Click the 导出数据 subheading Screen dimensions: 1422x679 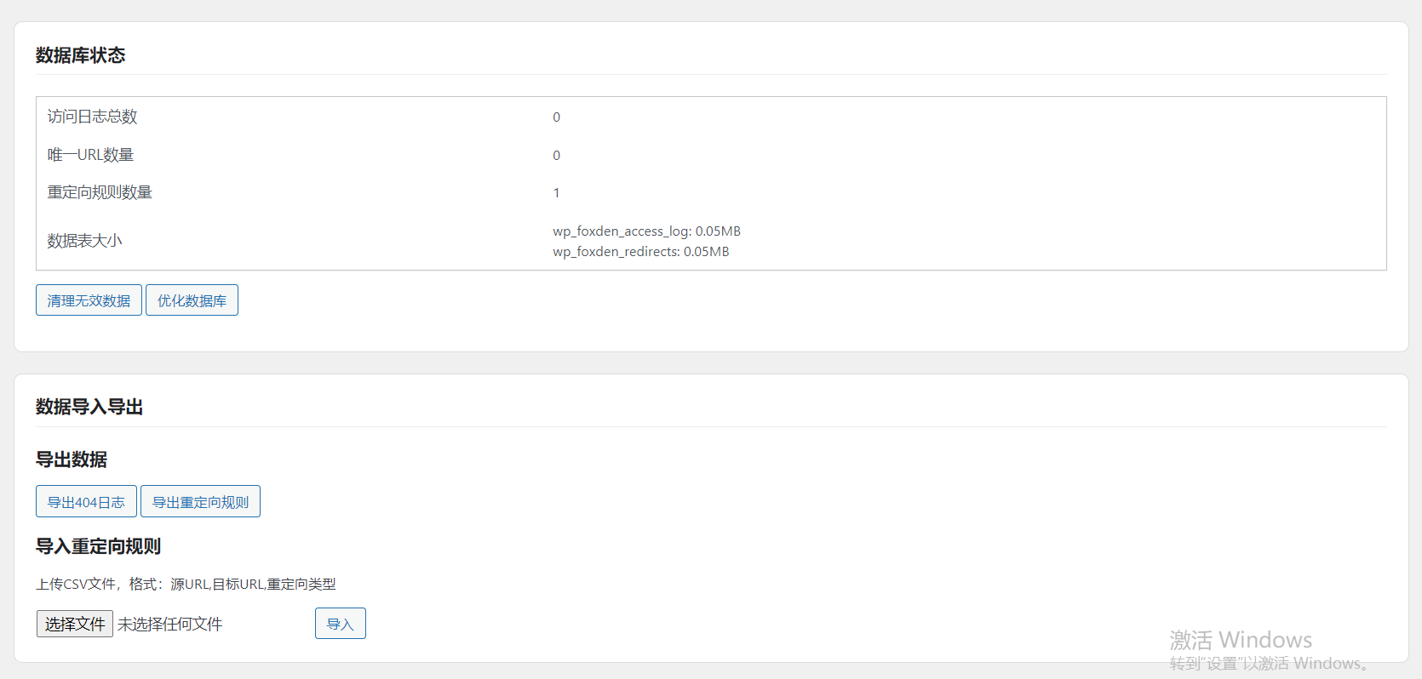[x=72, y=459]
